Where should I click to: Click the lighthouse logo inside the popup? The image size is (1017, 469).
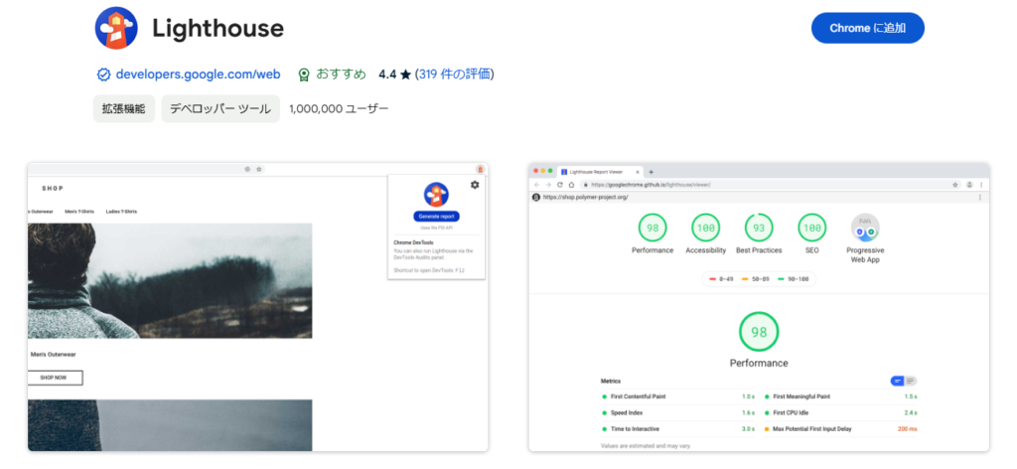pos(437,195)
